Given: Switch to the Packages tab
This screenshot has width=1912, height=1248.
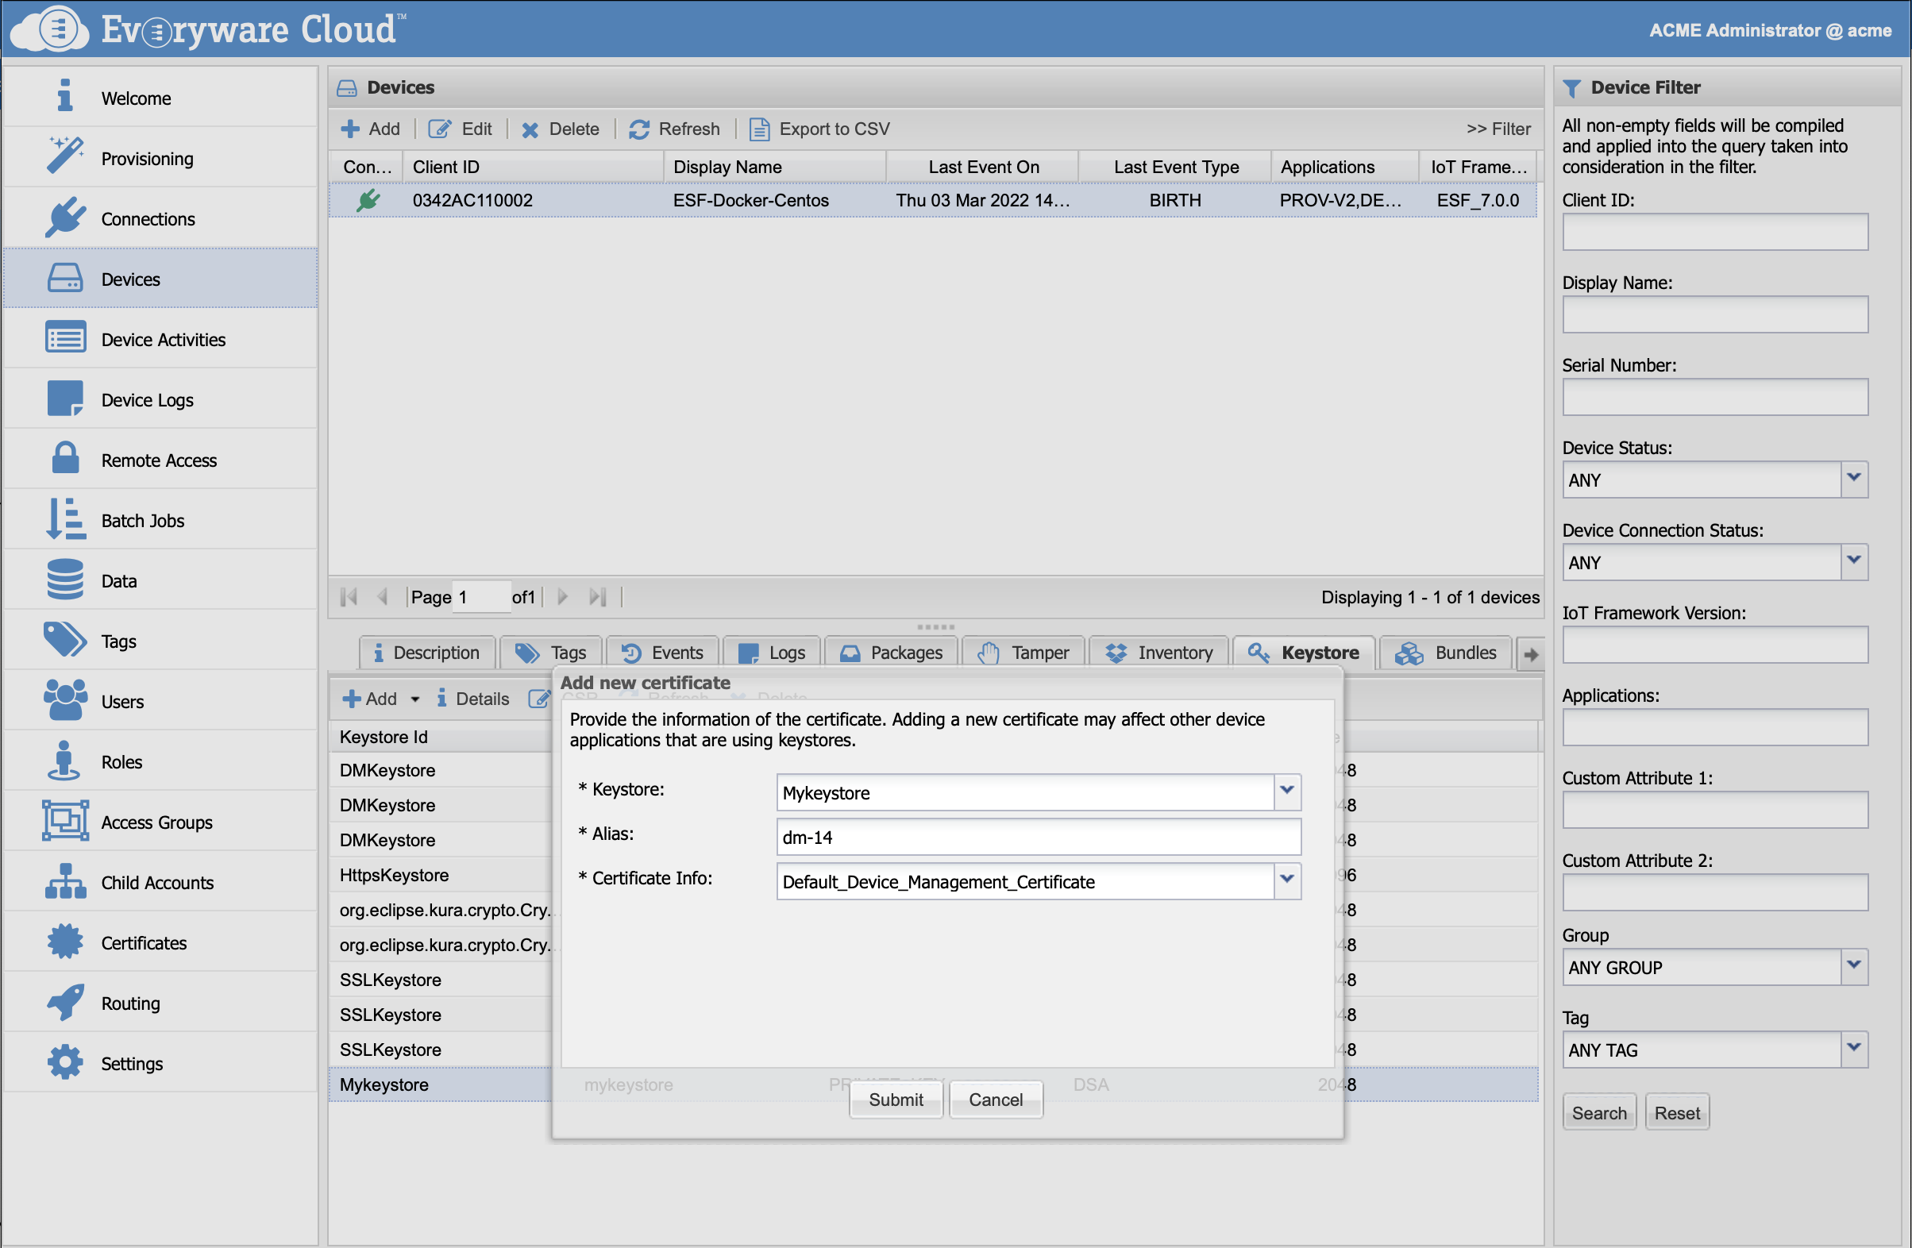Looking at the screenshot, I should [891, 652].
